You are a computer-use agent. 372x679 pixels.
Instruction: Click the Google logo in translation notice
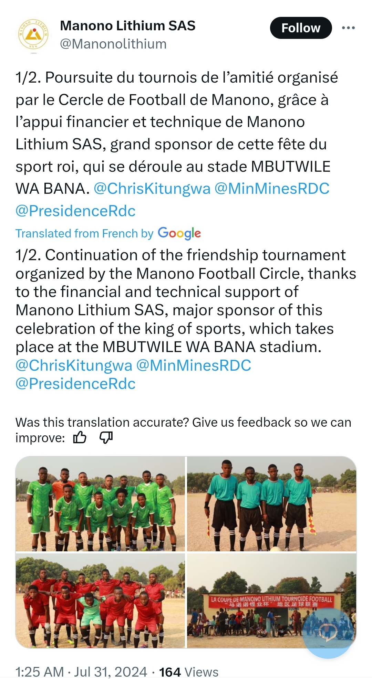pyautogui.click(x=179, y=233)
